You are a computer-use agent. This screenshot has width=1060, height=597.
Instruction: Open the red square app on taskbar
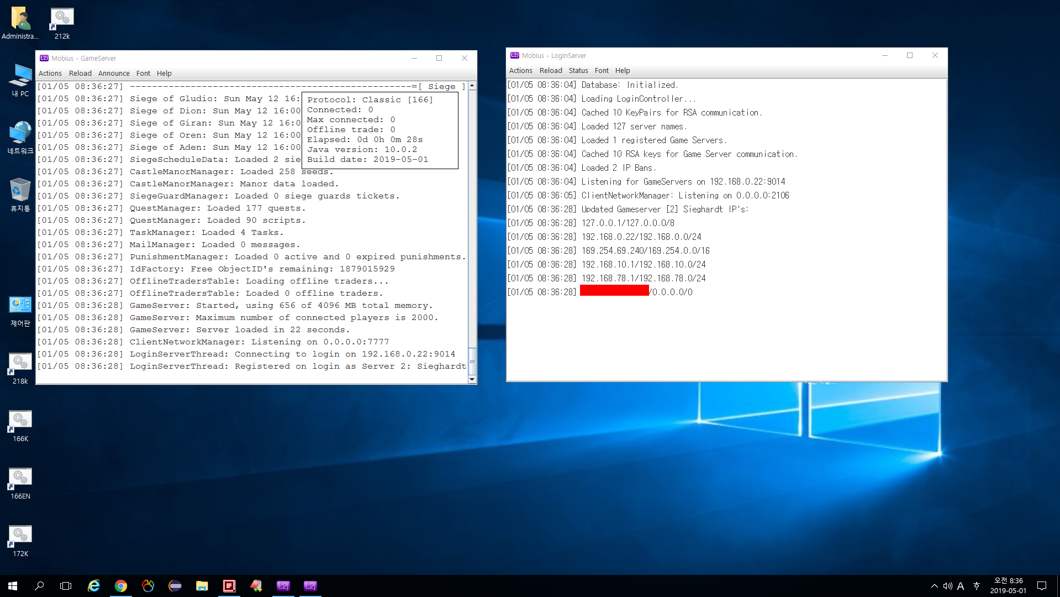[229, 586]
